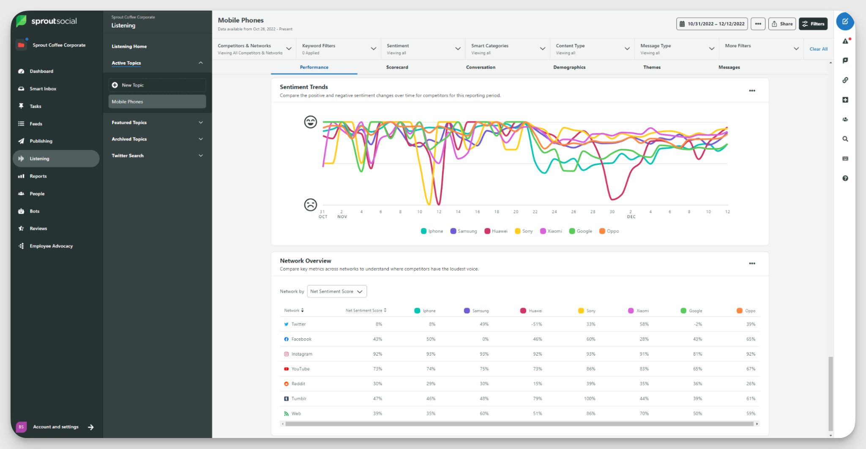Click the blue Compose pencil icon
Image resolution: width=866 pixels, height=449 pixels.
[x=845, y=21]
